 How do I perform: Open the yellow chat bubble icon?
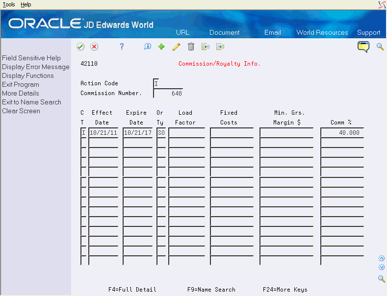tap(363, 47)
